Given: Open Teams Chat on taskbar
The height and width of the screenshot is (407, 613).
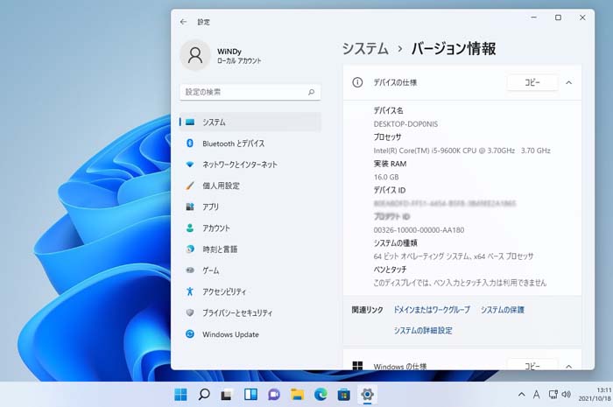Looking at the screenshot, I should pos(273,395).
